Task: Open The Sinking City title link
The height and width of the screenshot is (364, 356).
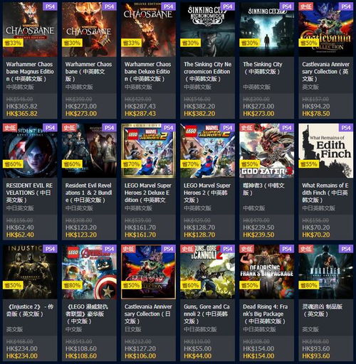Action: (x=263, y=68)
